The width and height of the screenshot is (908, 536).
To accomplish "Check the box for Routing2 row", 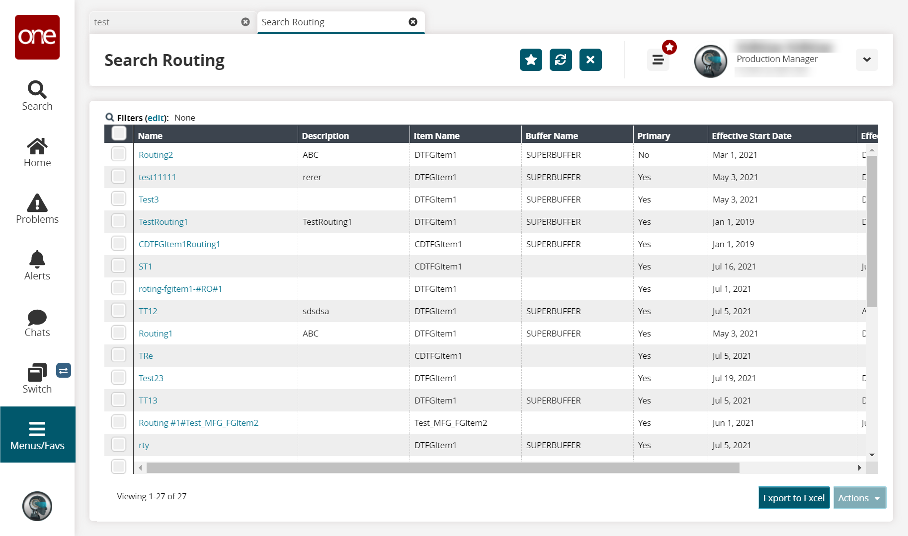I will (119, 154).
